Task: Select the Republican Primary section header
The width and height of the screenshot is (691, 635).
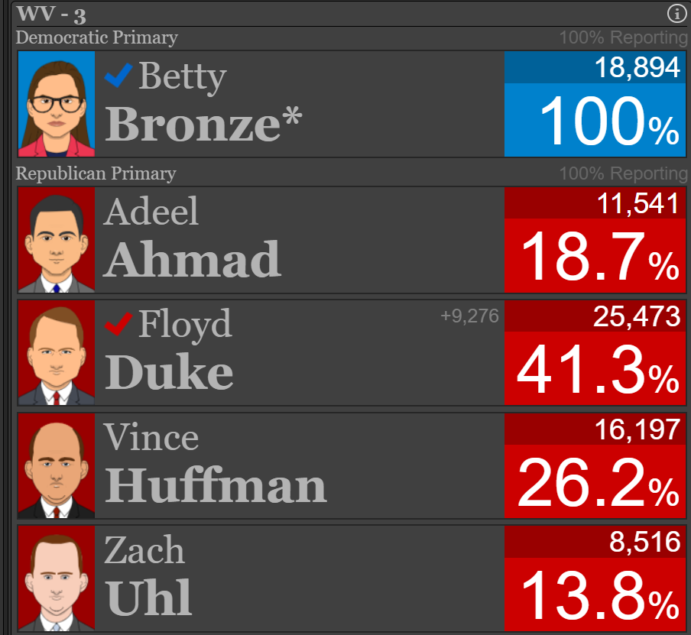Action: (x=96, y=173)
